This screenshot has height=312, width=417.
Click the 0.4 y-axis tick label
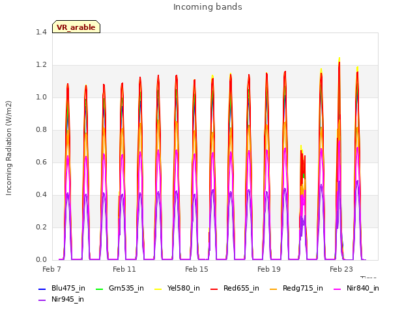pos(41,195)
